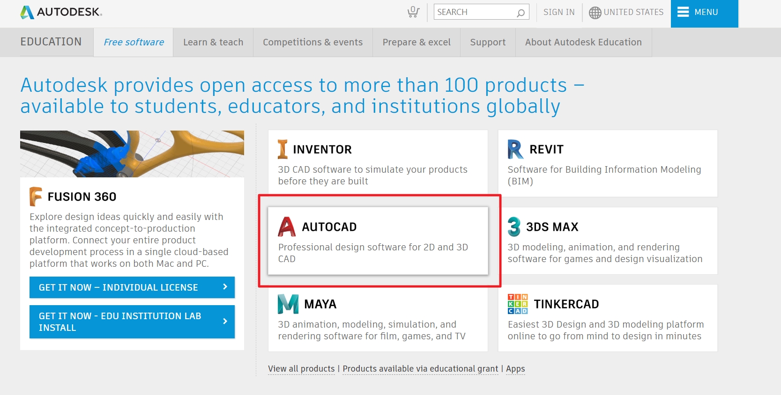Click the 3DS MAX product title
Screen dimensions: 781x395
552,227
